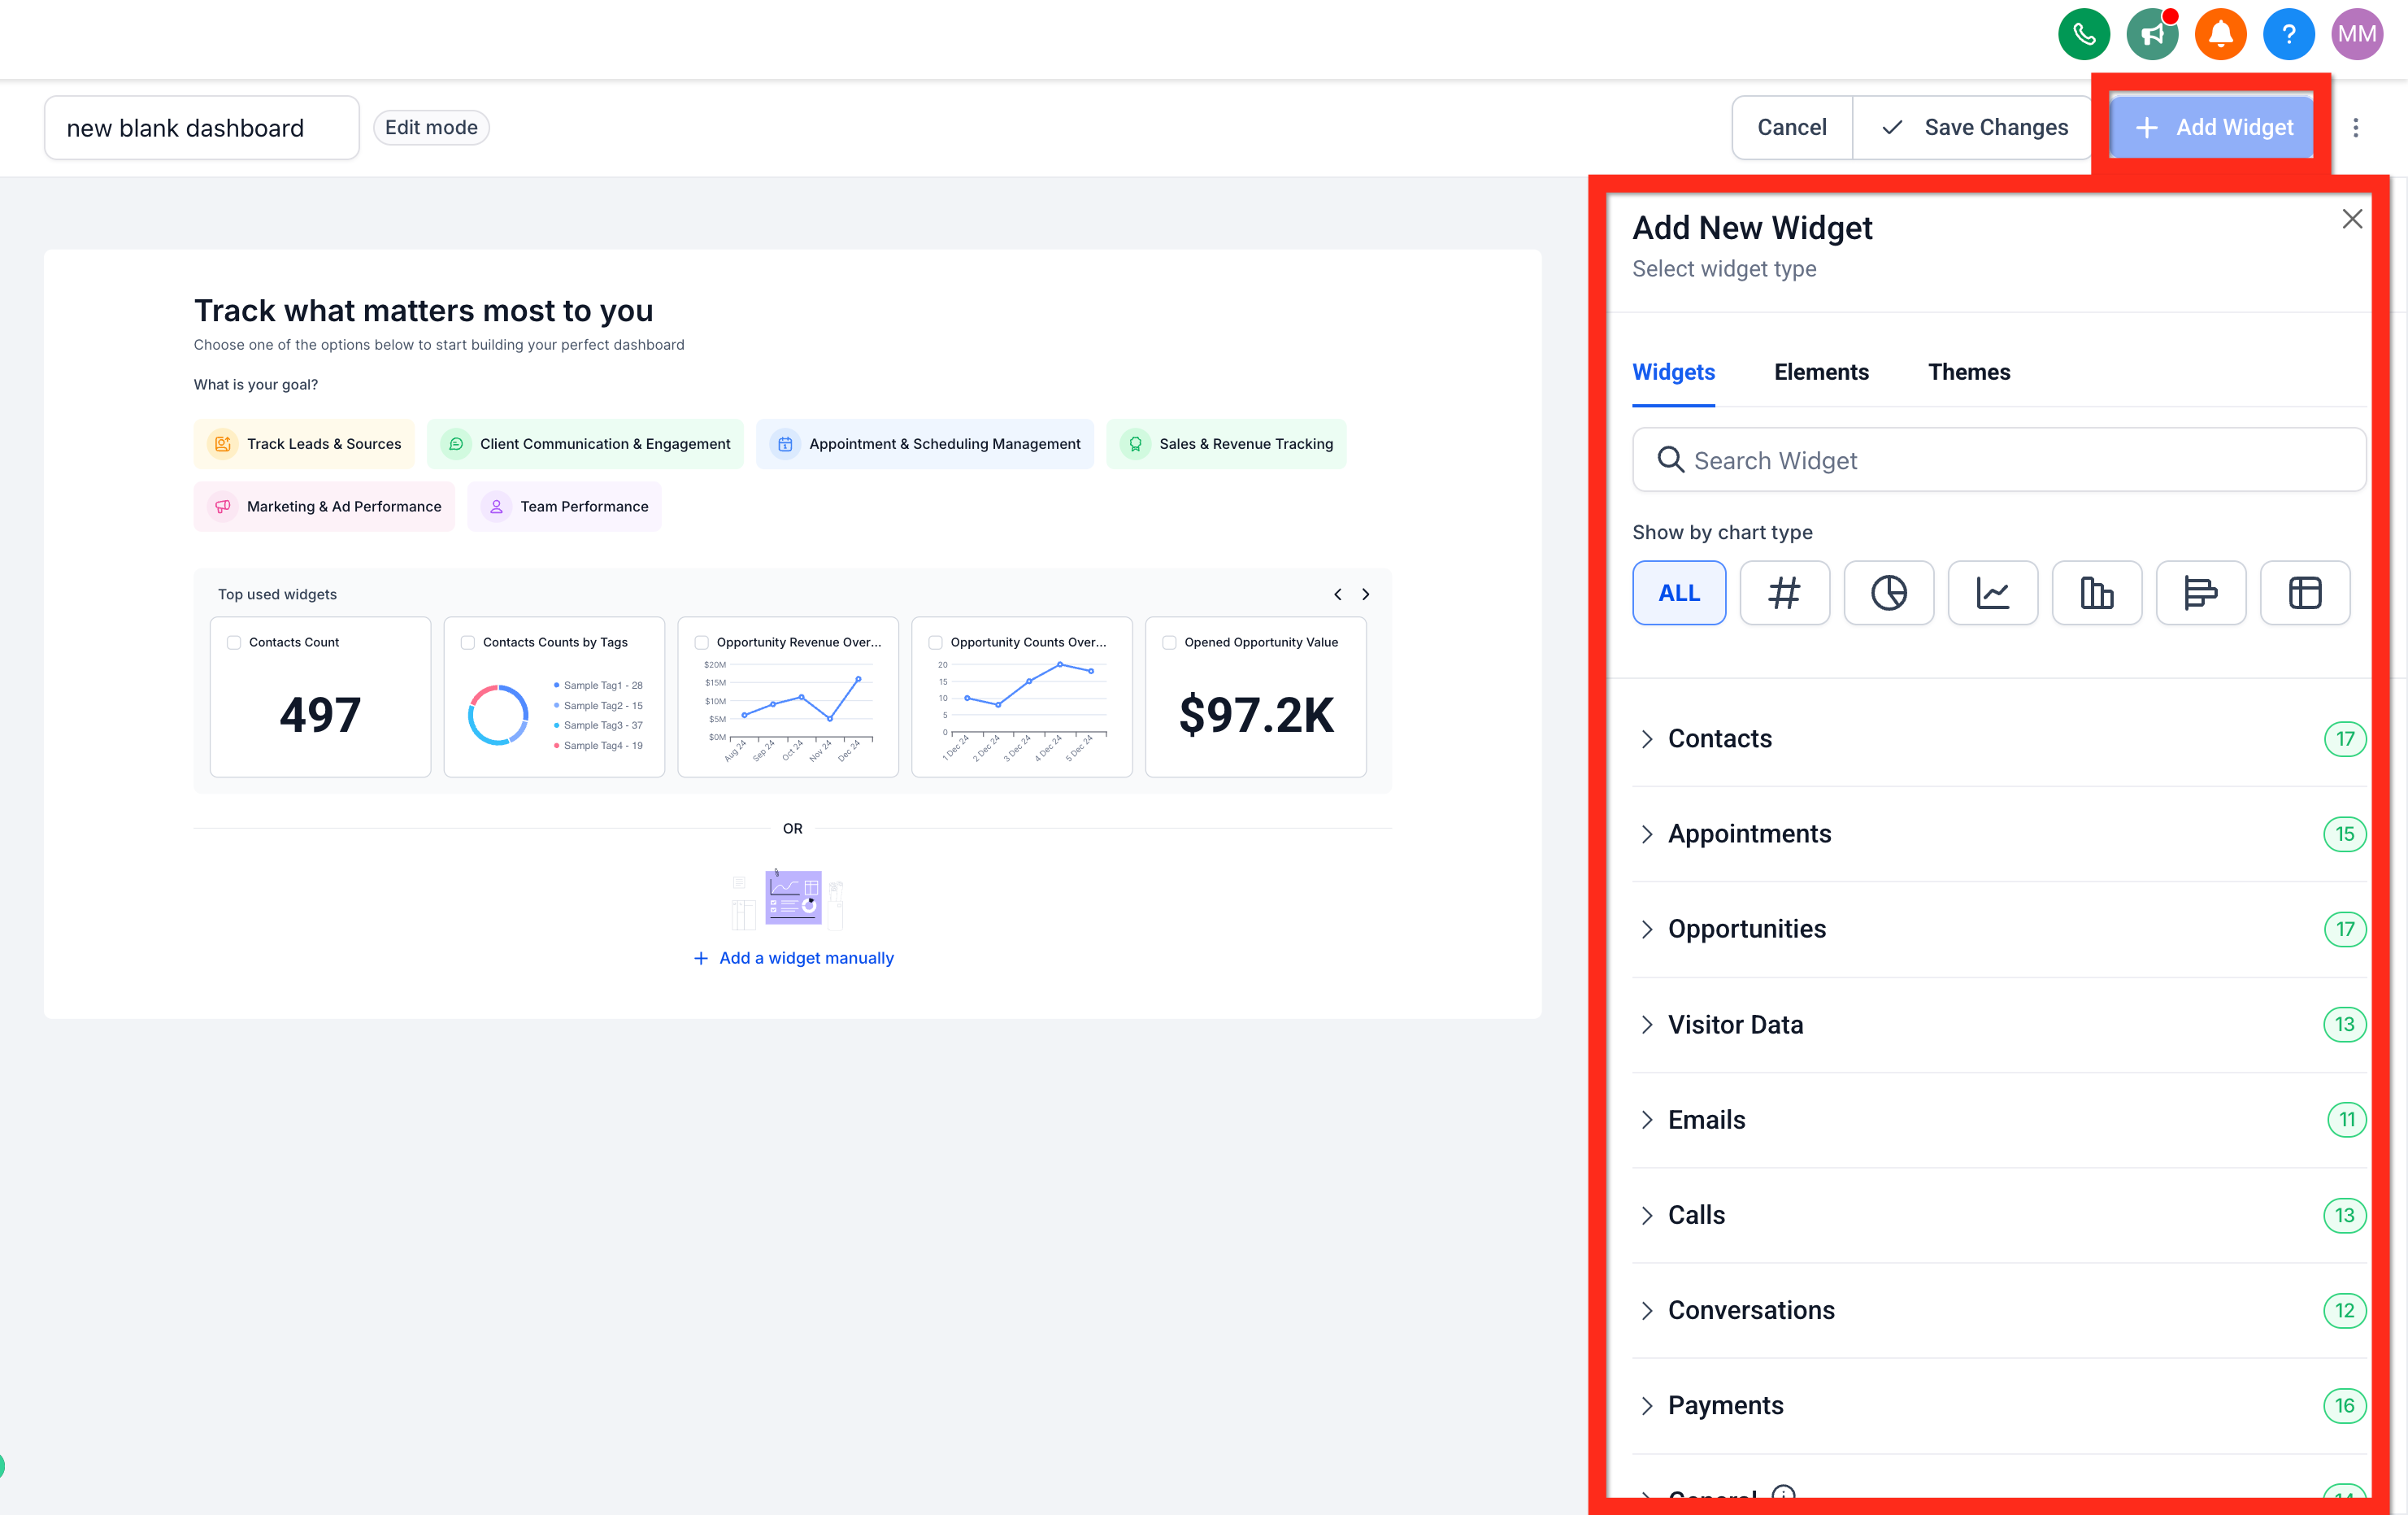Click the Save Changes button
Screen dimensions: 2408x1515
click(x=1974, y=127)
